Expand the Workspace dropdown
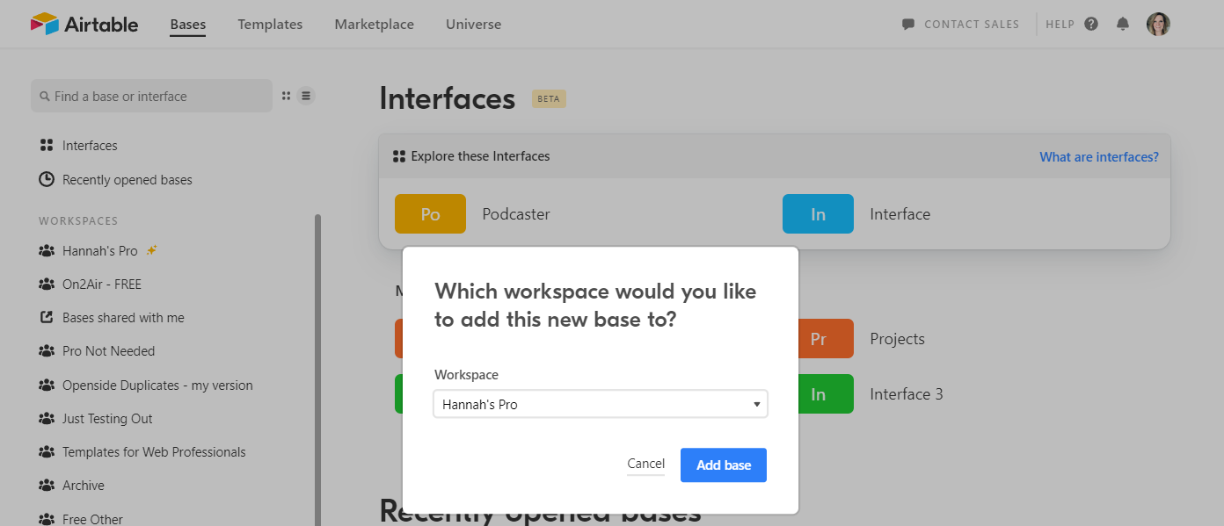 [x=601, y=404]
